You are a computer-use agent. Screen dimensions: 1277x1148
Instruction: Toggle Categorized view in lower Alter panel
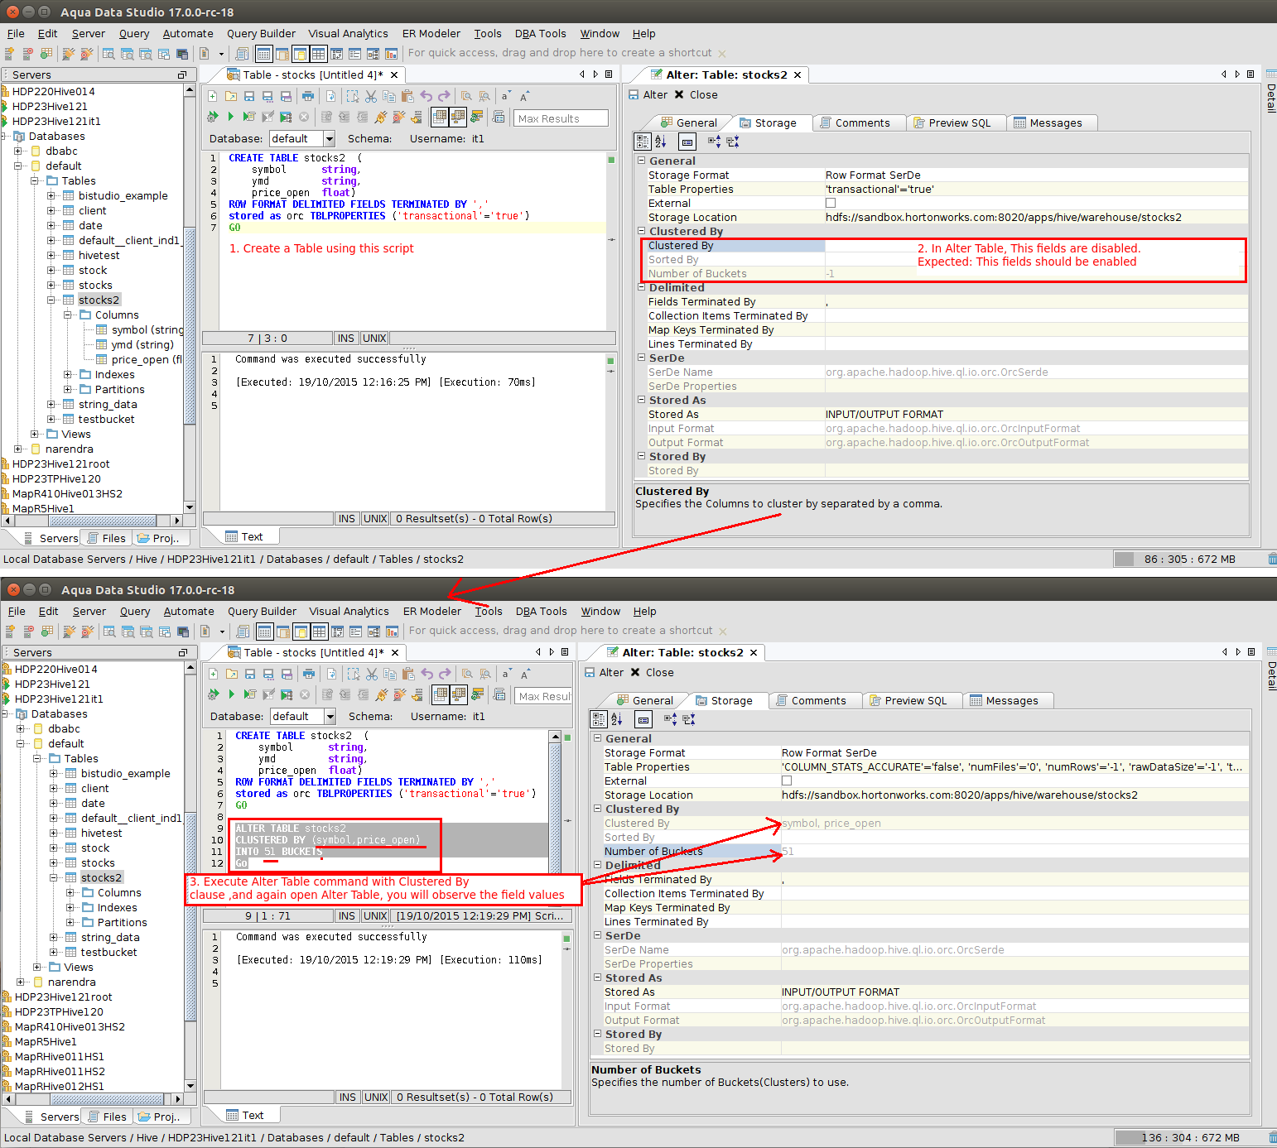click(599, 719)
